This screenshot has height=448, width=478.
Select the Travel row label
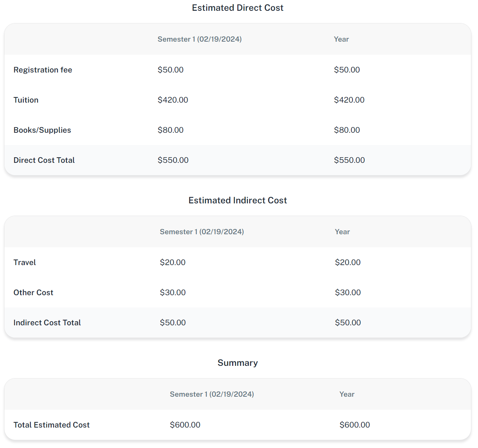[x=25, y=262]
